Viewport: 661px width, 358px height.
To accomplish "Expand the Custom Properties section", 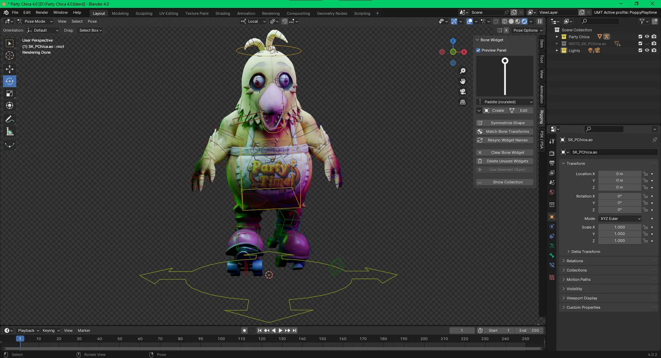I will click(583, 308).
